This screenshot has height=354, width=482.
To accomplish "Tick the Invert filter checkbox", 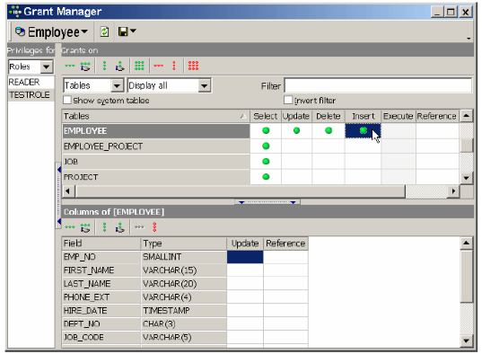I will pos(288,100).
